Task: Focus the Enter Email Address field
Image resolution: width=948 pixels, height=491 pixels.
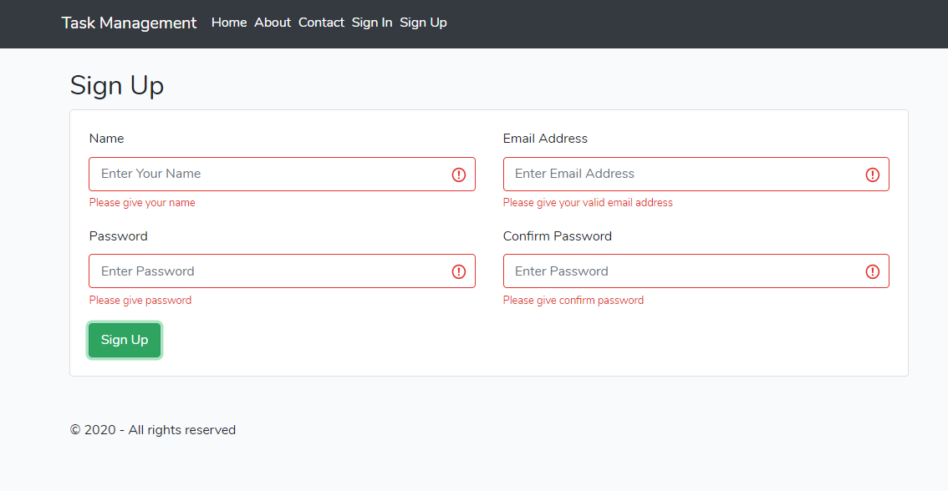Action: click(x=681, y=174)
